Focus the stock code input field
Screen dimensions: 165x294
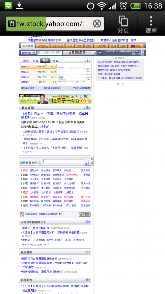pyautogui.click(x=49, y=53)
